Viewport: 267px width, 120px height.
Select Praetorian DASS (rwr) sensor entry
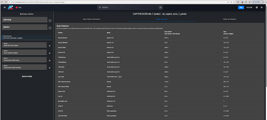[x=24, y=60]
